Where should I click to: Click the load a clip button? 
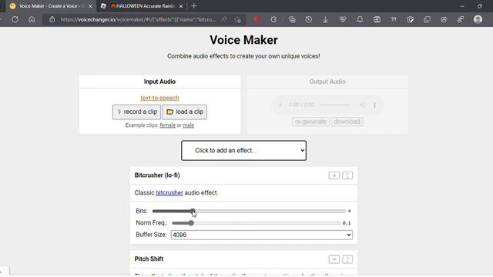click(185, 112)
